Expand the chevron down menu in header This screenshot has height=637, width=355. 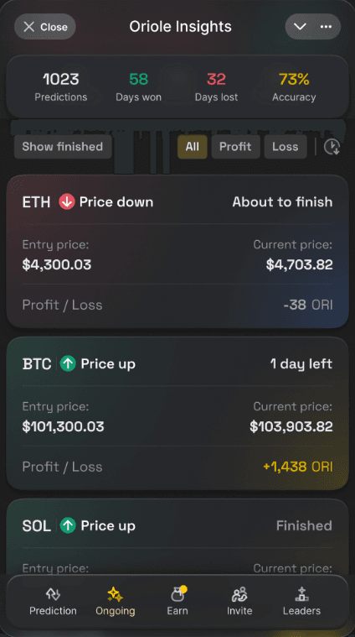tap(300, 27)
